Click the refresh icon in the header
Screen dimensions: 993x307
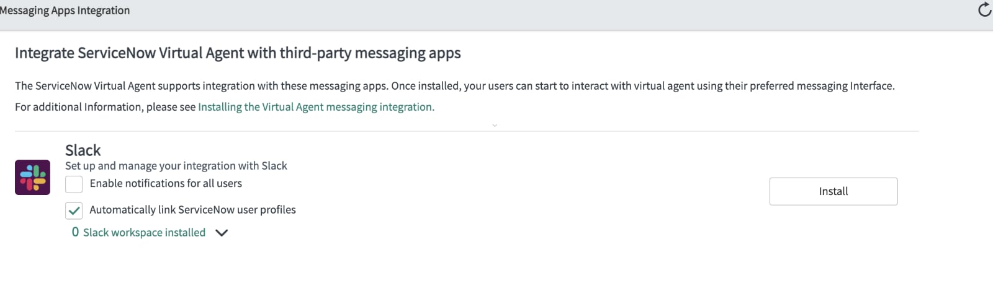click(984, 9)
